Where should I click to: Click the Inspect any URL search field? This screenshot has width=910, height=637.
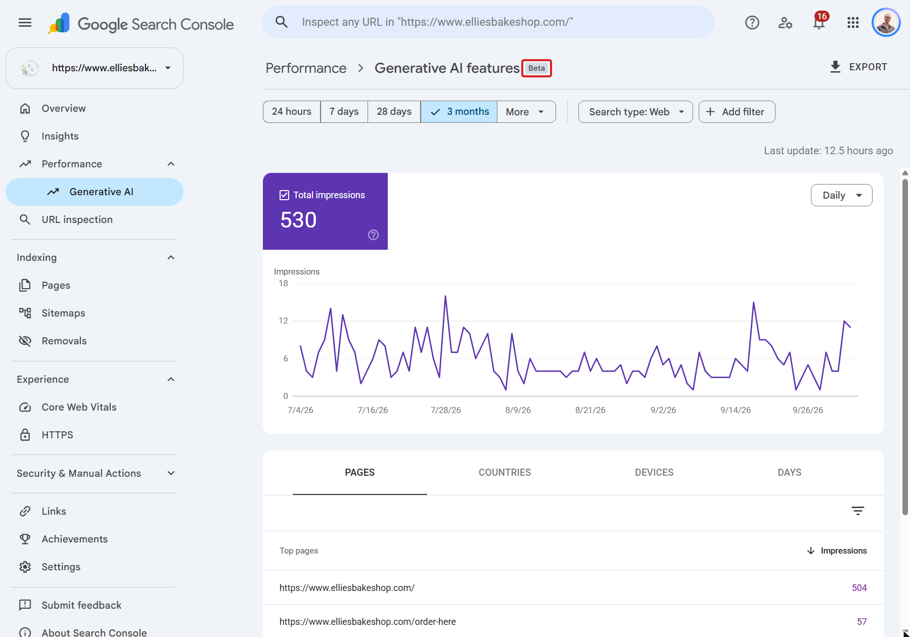pyautogui.click(x=488, y=22)
